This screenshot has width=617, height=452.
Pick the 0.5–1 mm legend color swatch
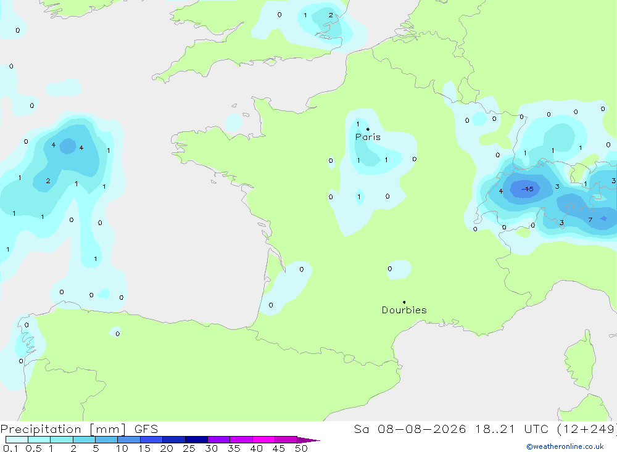point(39,440)
